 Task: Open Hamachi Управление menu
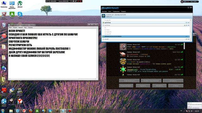point(116,12)
